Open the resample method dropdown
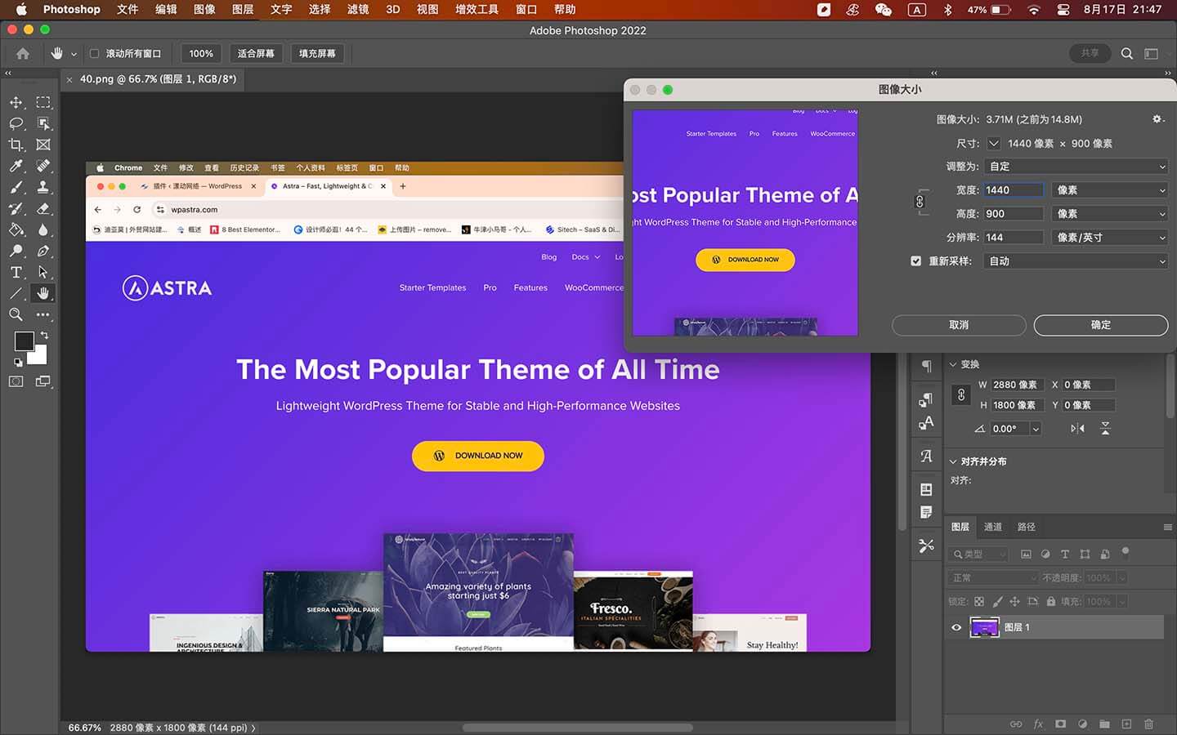 click(1076, 261)
